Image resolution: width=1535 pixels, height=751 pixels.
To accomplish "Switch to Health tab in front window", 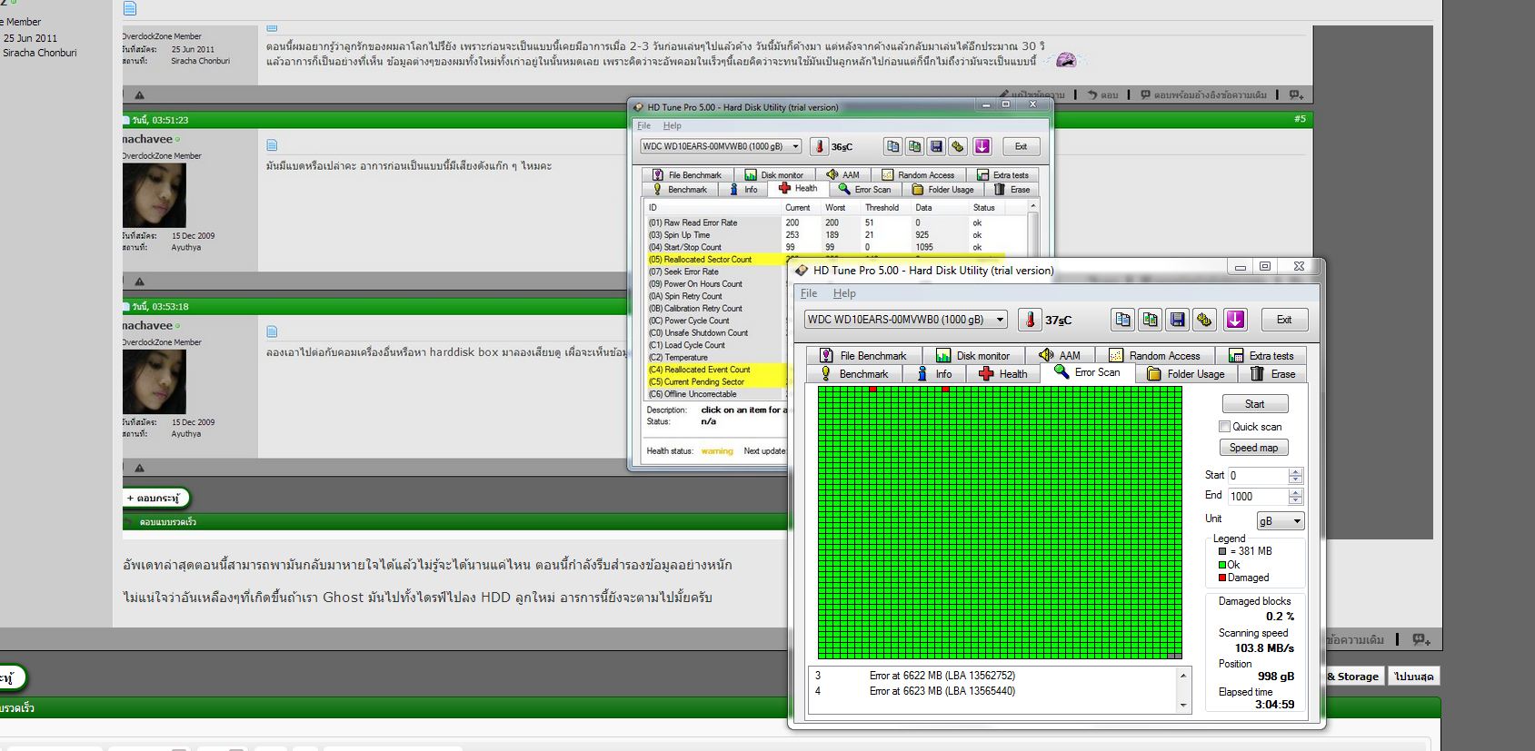I will (1003, 374).
